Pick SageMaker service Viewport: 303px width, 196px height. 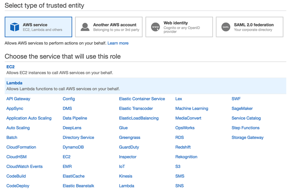(242, 108)
